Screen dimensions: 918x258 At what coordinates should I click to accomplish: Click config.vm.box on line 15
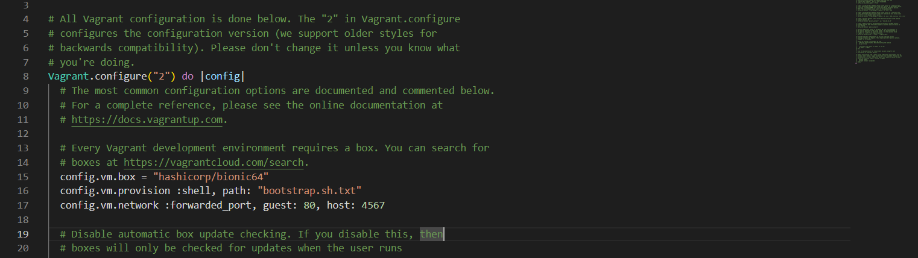pyautogui.click(x=97, y=177)
